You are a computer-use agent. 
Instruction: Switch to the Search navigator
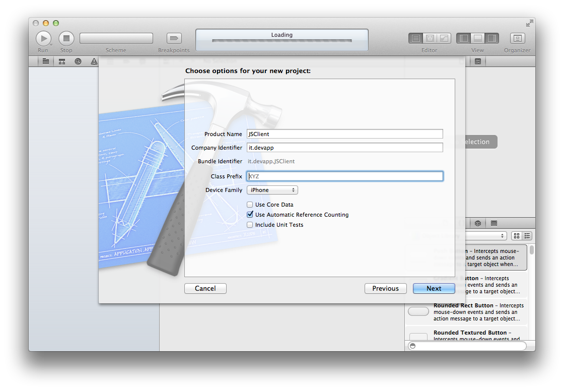click(78, 61)
